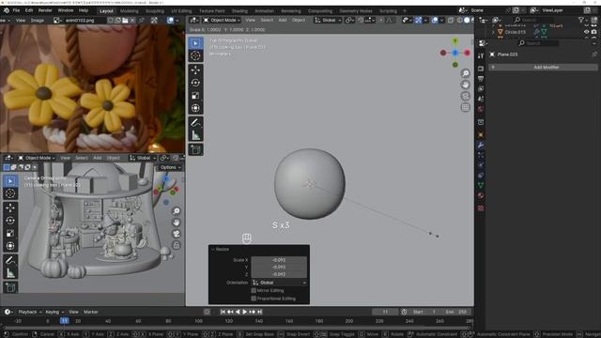Image resolution: width=601 pixels, height=338 pixels.
Task: Switch to Shading workspace tab
Action: [x=239, y=11]
